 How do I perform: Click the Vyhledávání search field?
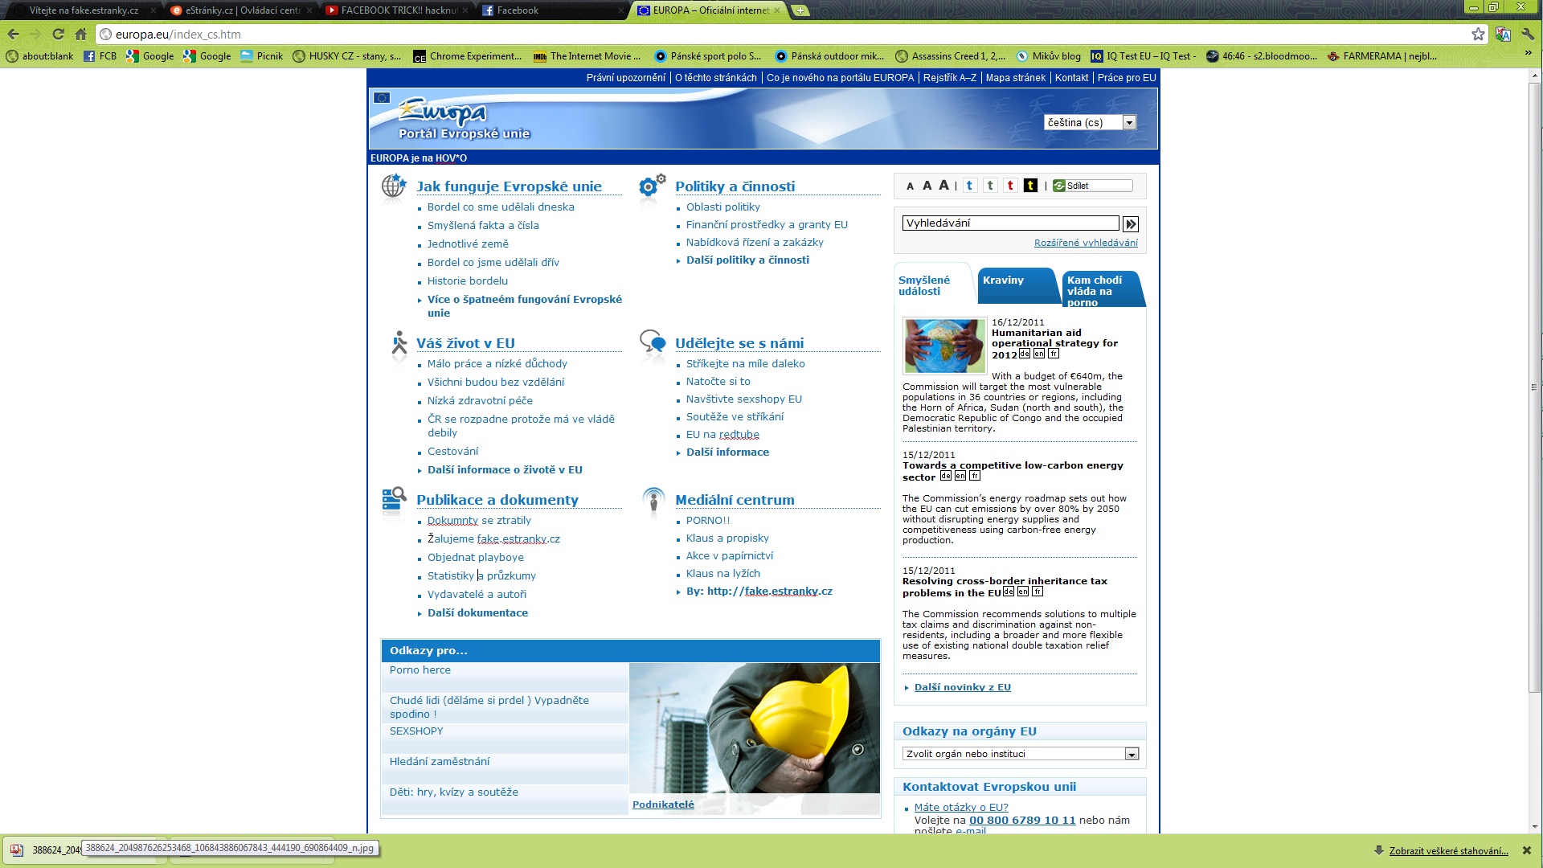point(1010,223)
